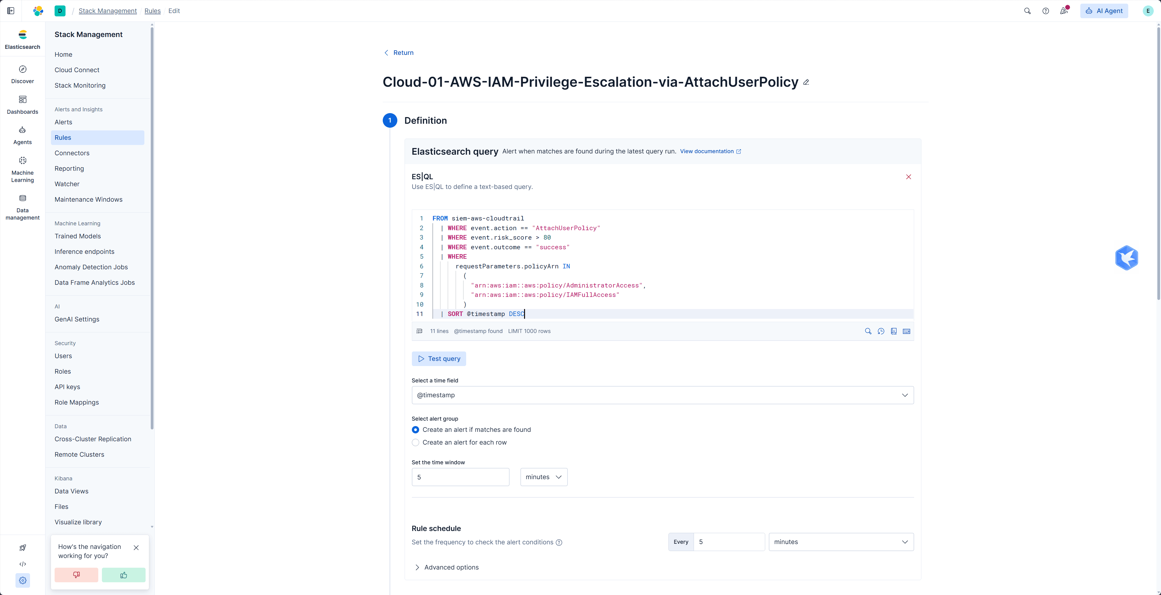1161x595 pixels.
Task: Open global search magnifier in header
Action: [1027, 11]
